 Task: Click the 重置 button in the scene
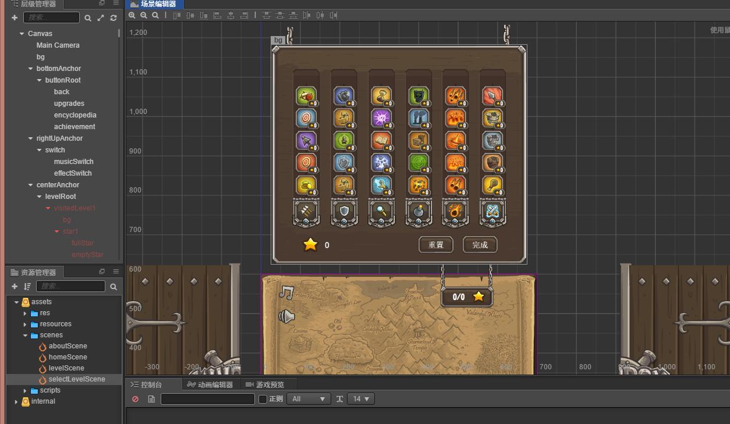tap(435, 245)
